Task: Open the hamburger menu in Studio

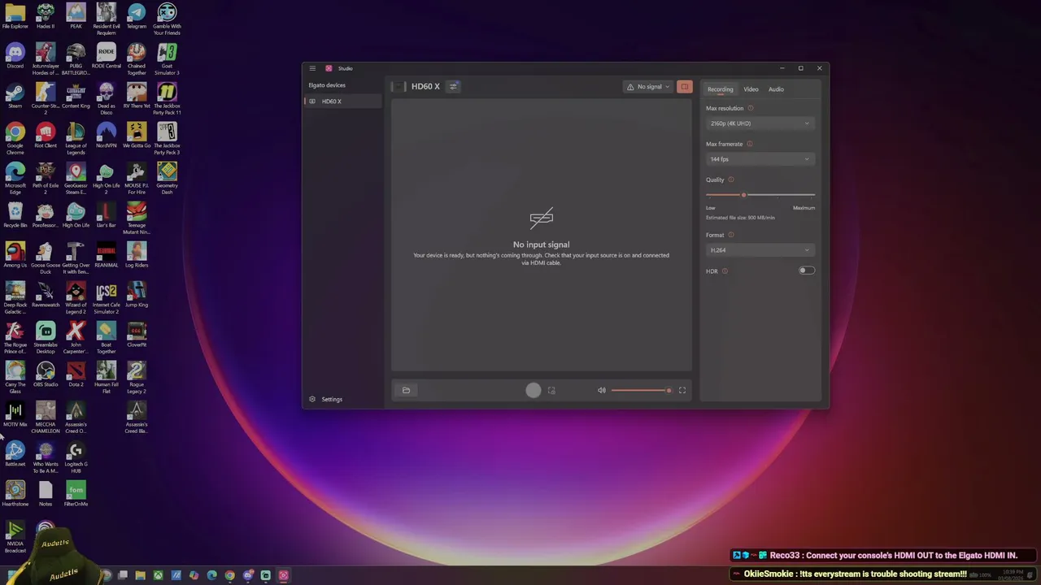Action: tap(312, 68)
